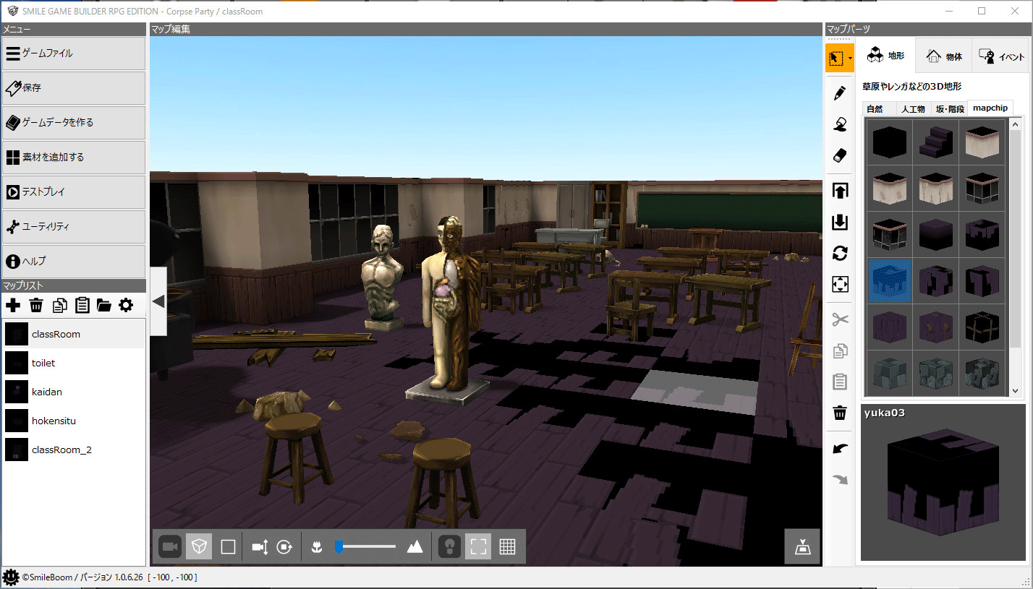Select the classRoom map
Screen dimensions: 1033x589
(74, 334)
